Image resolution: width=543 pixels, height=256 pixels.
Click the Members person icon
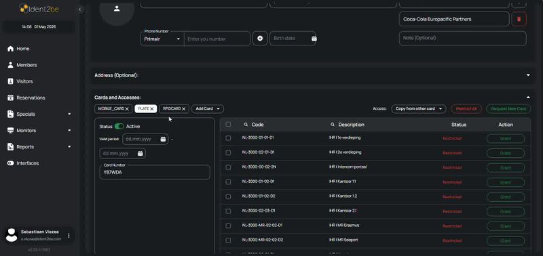(10, 65)
